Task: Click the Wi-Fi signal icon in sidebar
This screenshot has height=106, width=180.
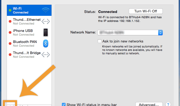Action: click(x=45, y=11)
